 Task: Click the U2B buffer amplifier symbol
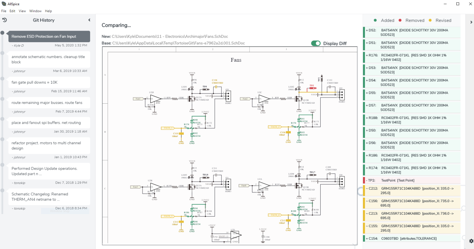[156, 187]
